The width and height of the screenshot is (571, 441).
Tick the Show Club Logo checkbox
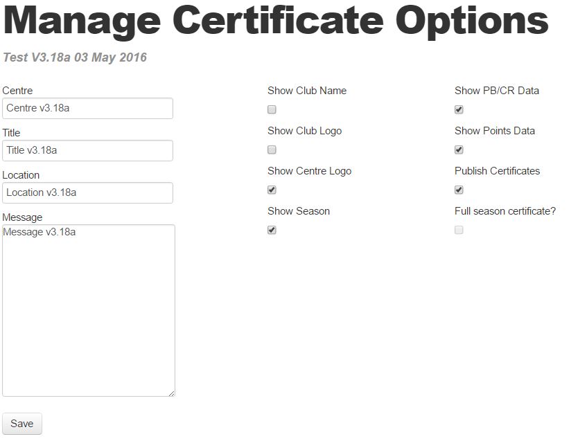pos(272,150)
